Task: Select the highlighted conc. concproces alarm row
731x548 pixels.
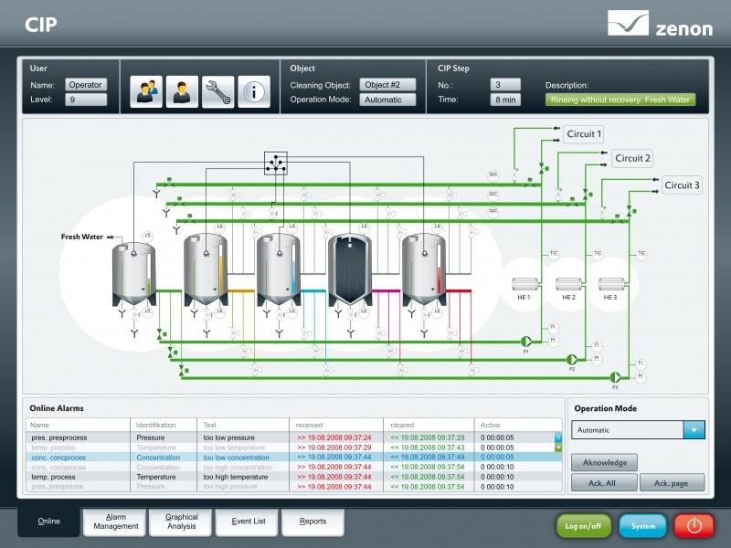Action: (x=292, y=458)
